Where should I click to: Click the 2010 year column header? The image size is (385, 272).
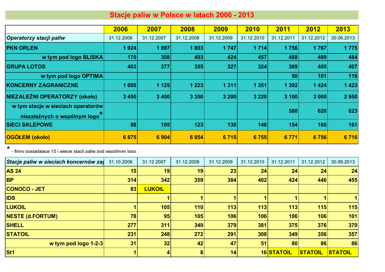click(x=252, y=29)
